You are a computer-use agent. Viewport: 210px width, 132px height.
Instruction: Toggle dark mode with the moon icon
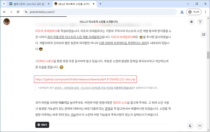(x=190, y=126)
